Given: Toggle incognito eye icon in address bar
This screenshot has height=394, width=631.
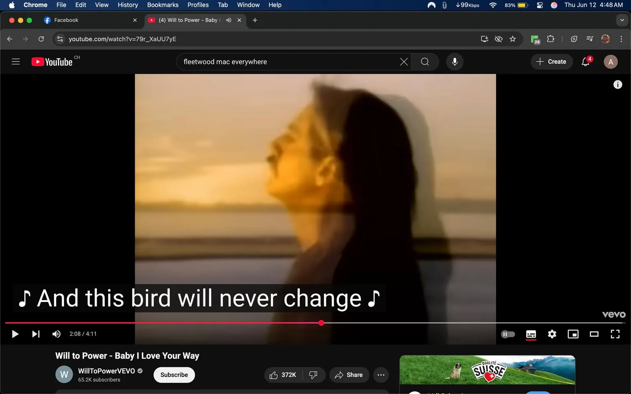Looking at the screenshot, I should [498, 39].
